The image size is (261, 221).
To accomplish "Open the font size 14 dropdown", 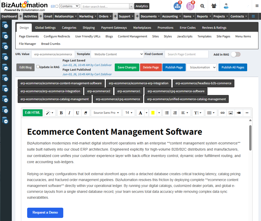I will click(x=129, y=113).
